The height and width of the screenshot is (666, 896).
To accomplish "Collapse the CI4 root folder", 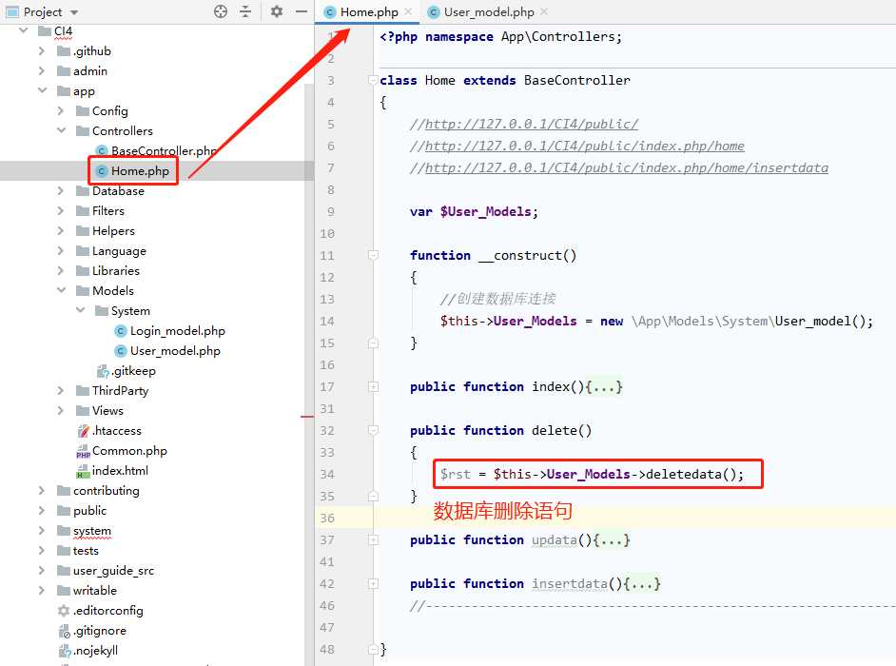I will pyautogui.click(x=24, y=30).
